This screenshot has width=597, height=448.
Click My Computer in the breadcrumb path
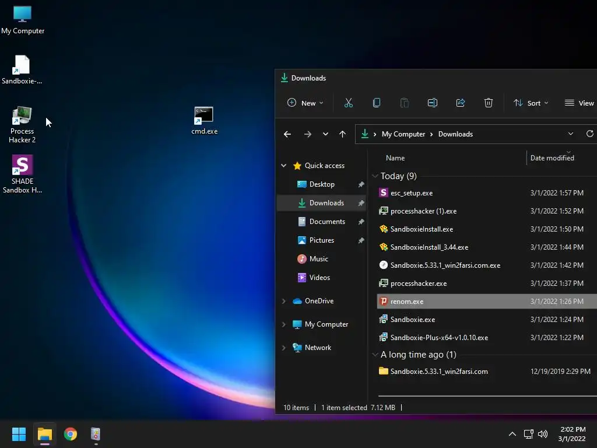pos(403,134)
